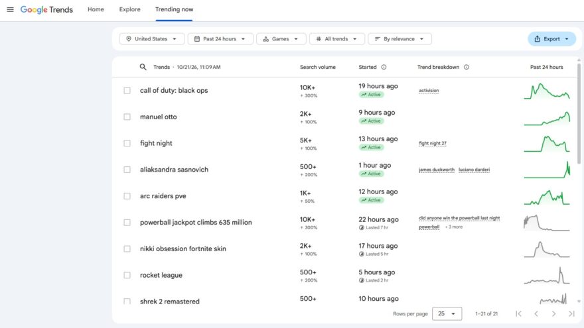Go to the Explore tab

tap(129, 9)
